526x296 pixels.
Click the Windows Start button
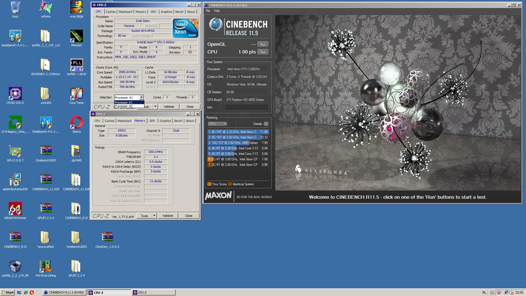point(7,292)
